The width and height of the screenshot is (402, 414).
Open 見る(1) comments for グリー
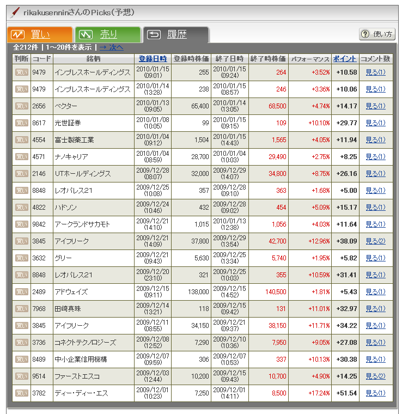pyautogui.click(x=376, y=258)
